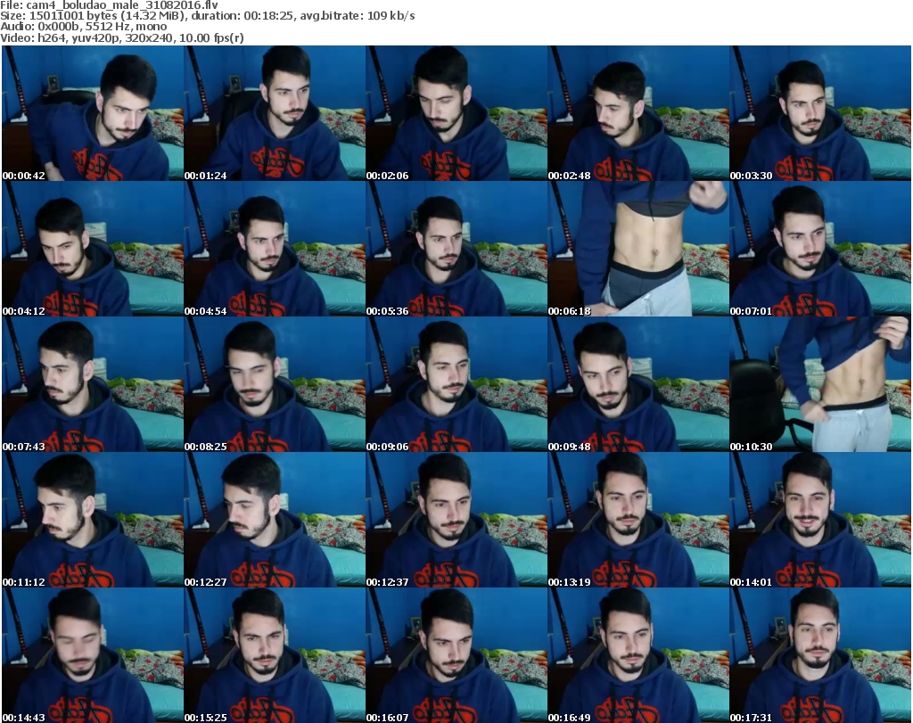Open the thumbnail marked 00:12:27

(x=275, y=519)
